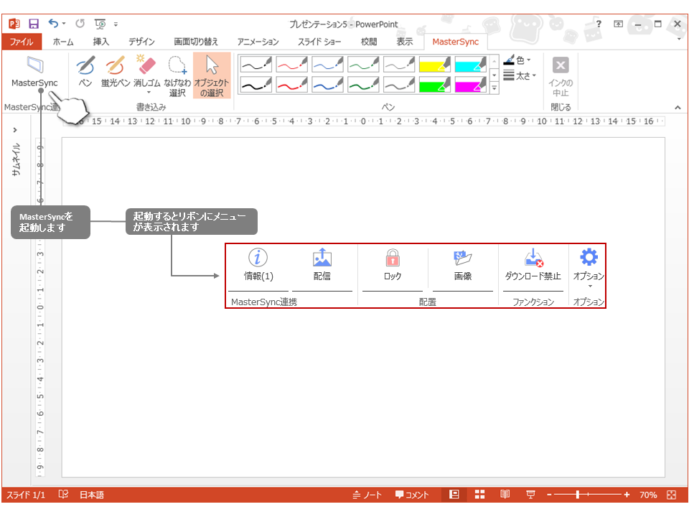Expand the thumbnail (サムネイル) pane

tap(16, 131)
